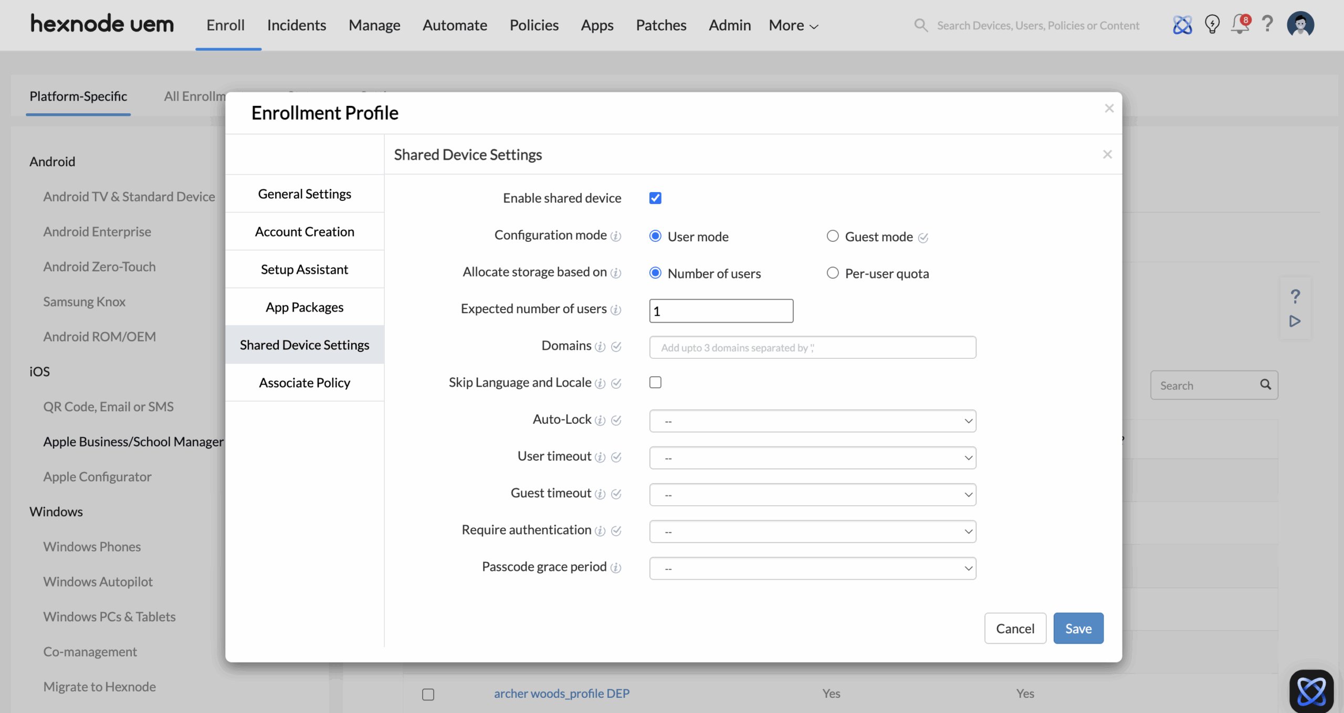
Task: Click the Save button
Action: point(1078,628)
